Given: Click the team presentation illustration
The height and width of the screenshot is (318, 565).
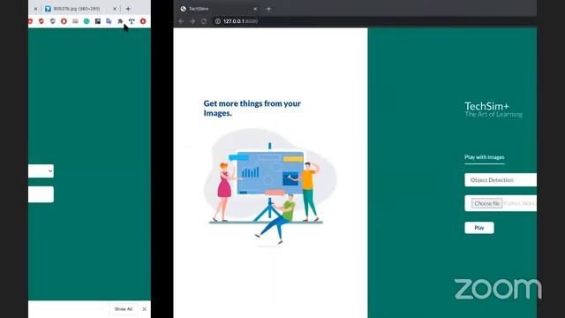Looking at the screenshot, I should point(270,186).
